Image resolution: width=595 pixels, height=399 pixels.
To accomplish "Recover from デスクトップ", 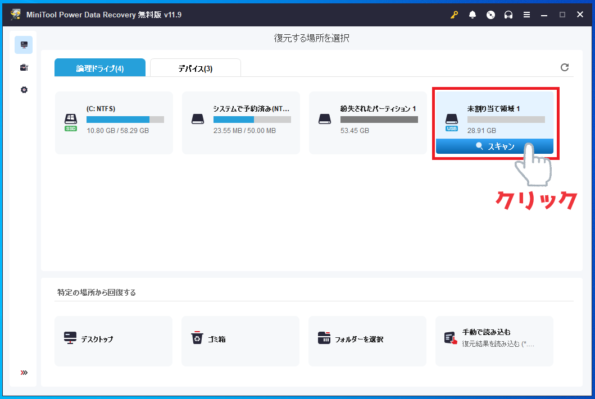I will [x=113, y=341].
